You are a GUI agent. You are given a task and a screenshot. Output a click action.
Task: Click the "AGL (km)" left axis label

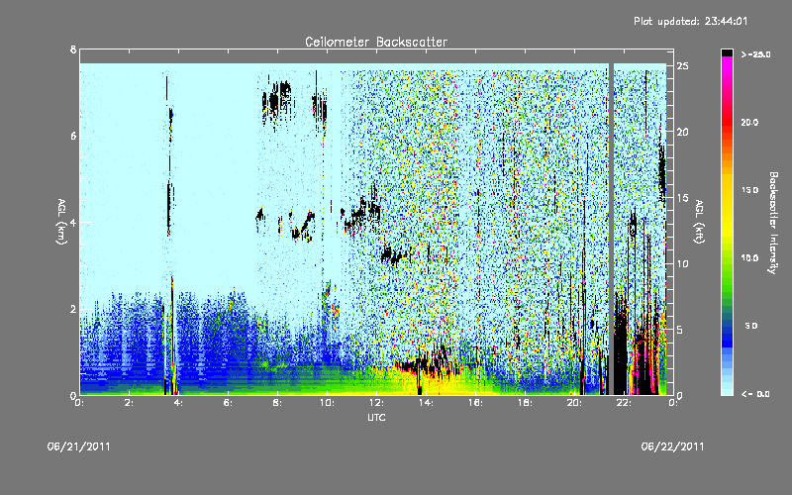pos(62,222)
